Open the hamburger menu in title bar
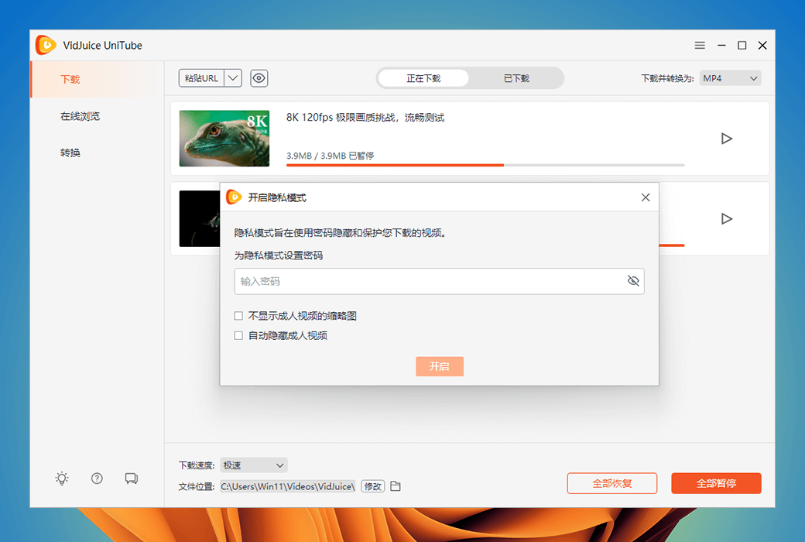The width and height of the screenshot is (805, 542). coord(700,45)
